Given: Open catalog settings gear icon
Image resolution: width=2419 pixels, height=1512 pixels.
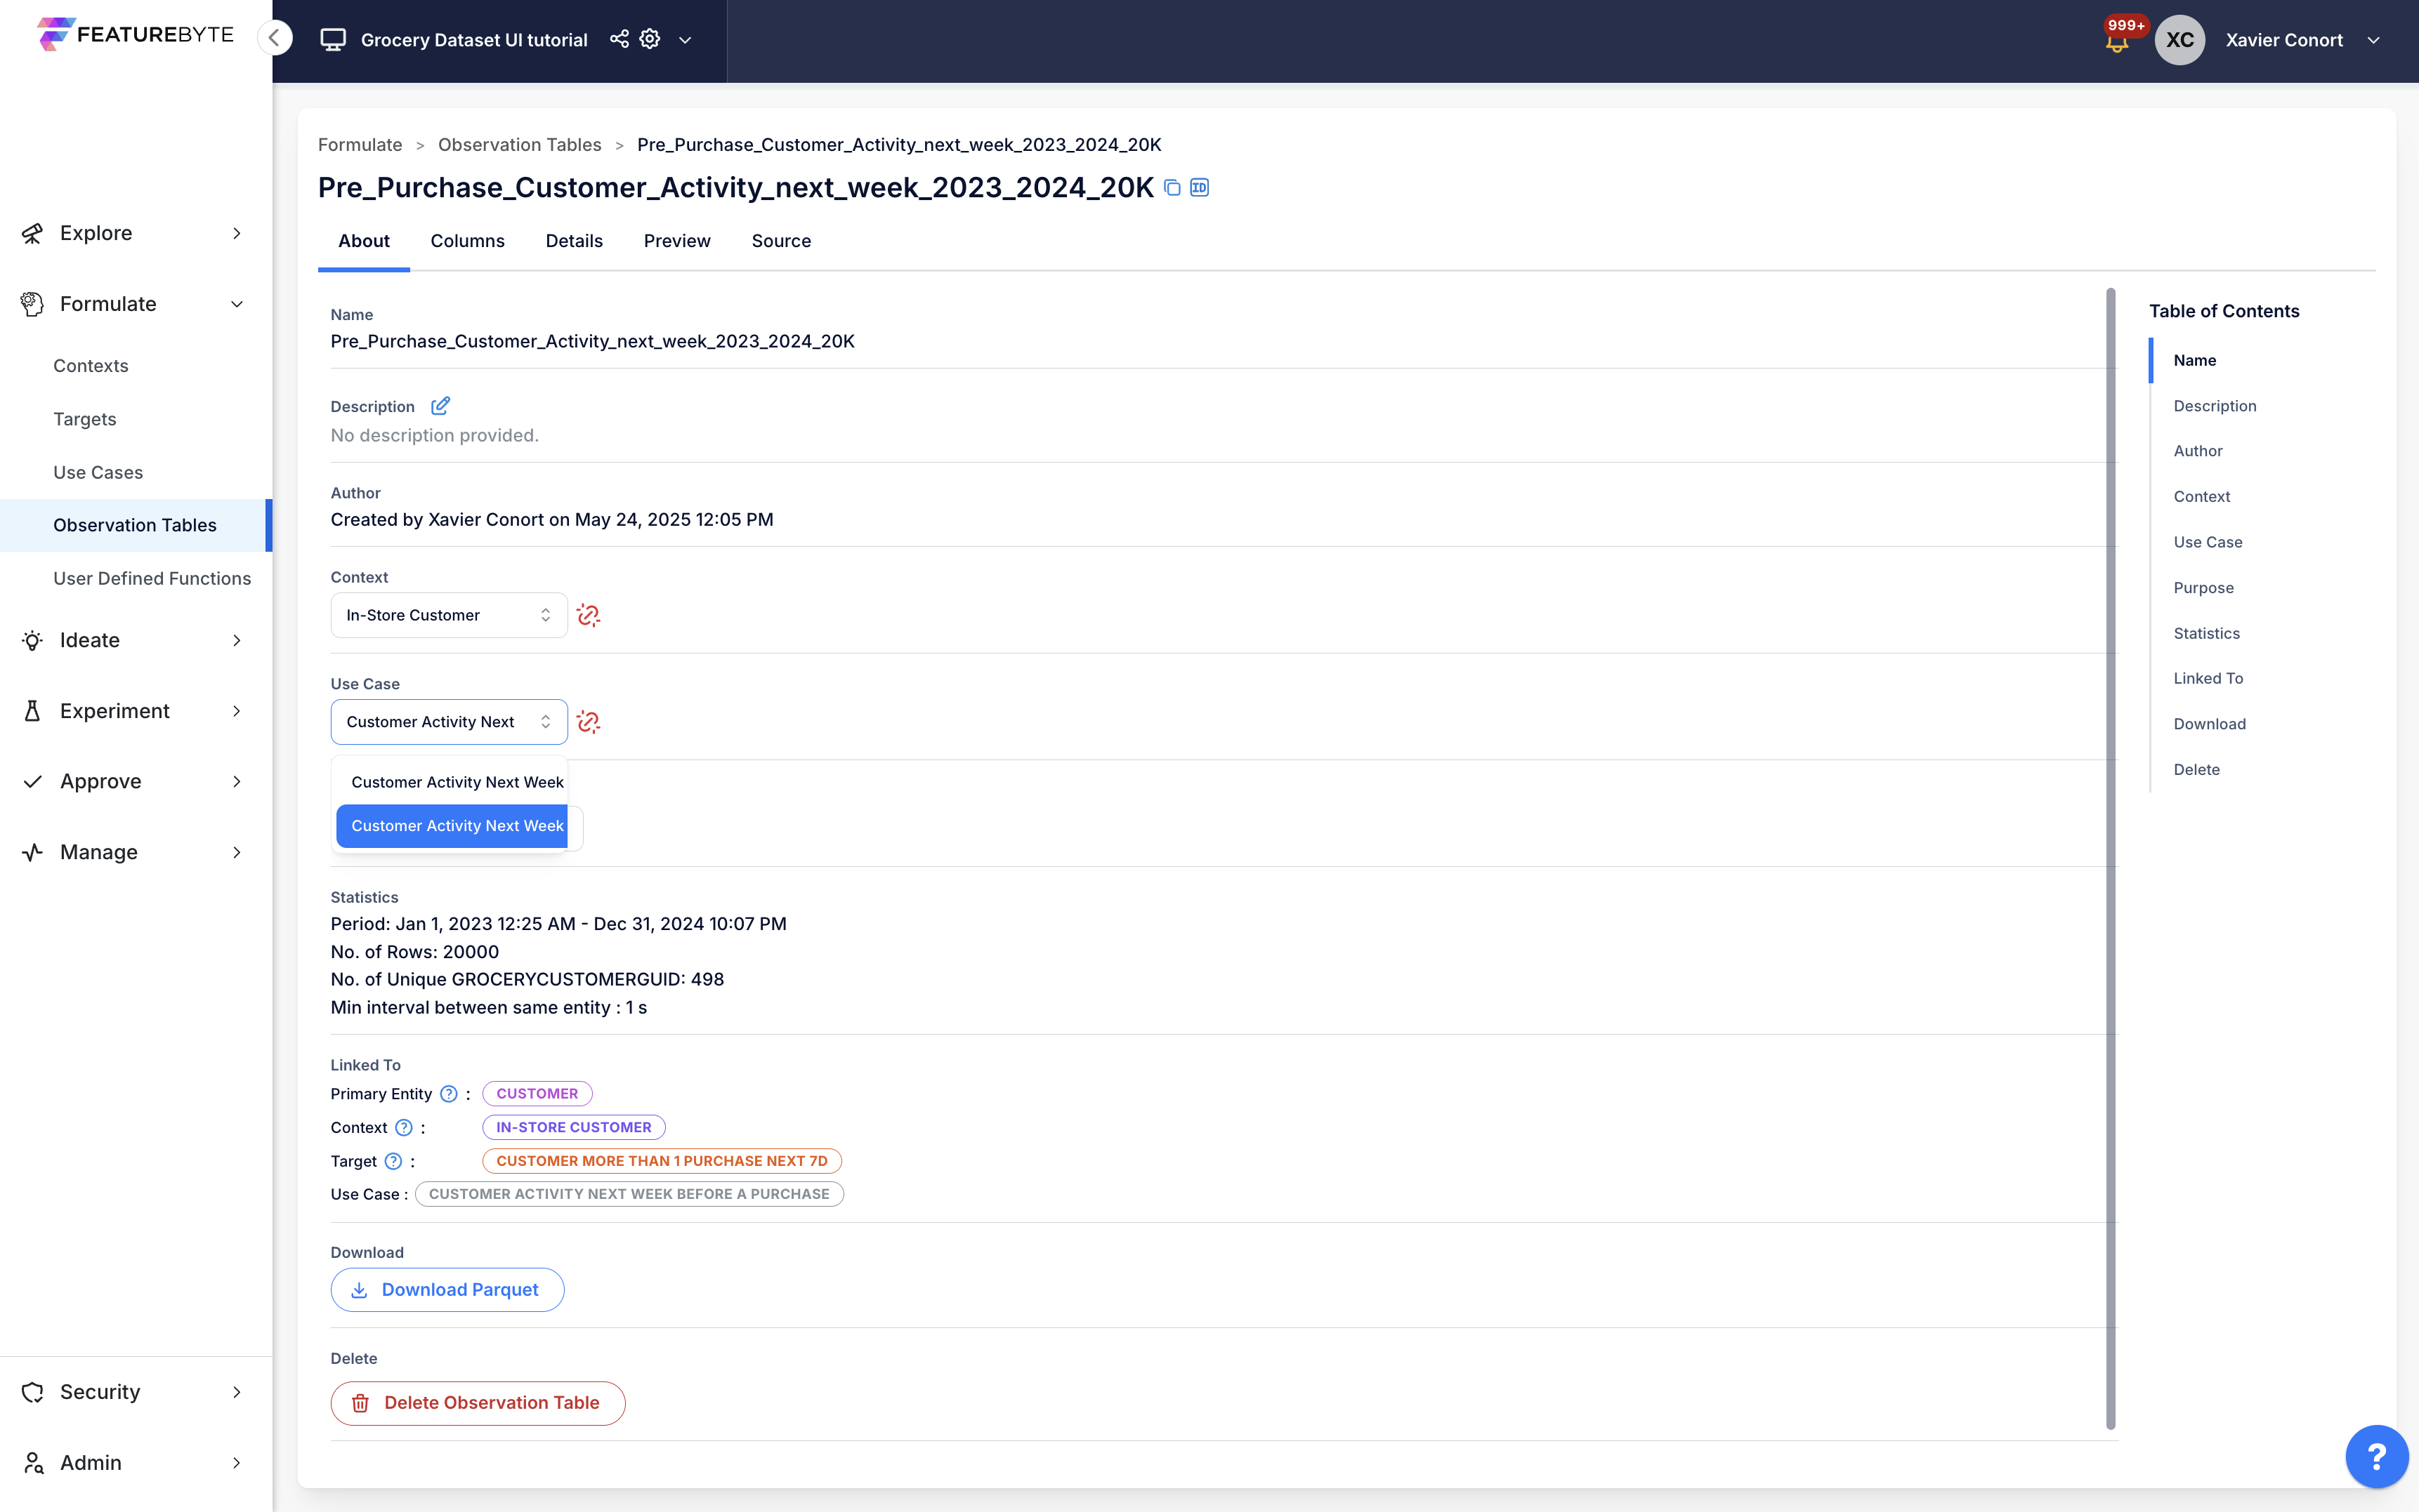Looking at the screenshot, I should [650, 39].
